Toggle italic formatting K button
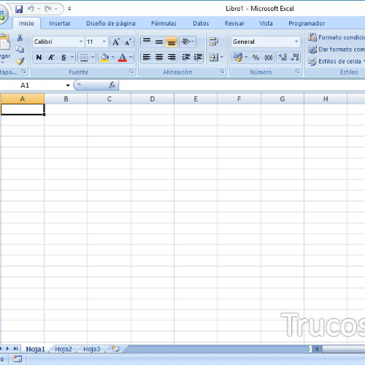365x365 pixels. pyautogui.click(x=51, y=58)
